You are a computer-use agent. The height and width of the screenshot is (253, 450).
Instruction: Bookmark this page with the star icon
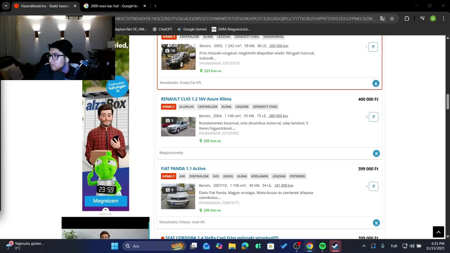point(392,19)
